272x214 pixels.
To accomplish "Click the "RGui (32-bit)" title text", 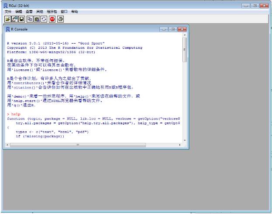I will pyautogui.click(x=19, y=6).
